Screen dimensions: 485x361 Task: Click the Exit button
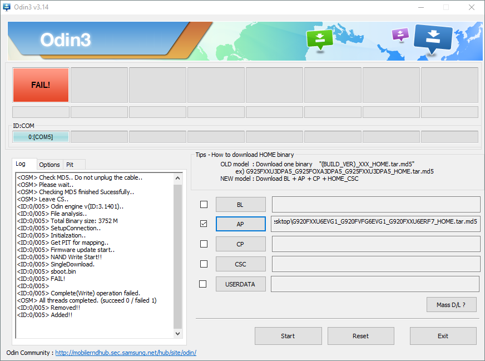tap(443, 336)
